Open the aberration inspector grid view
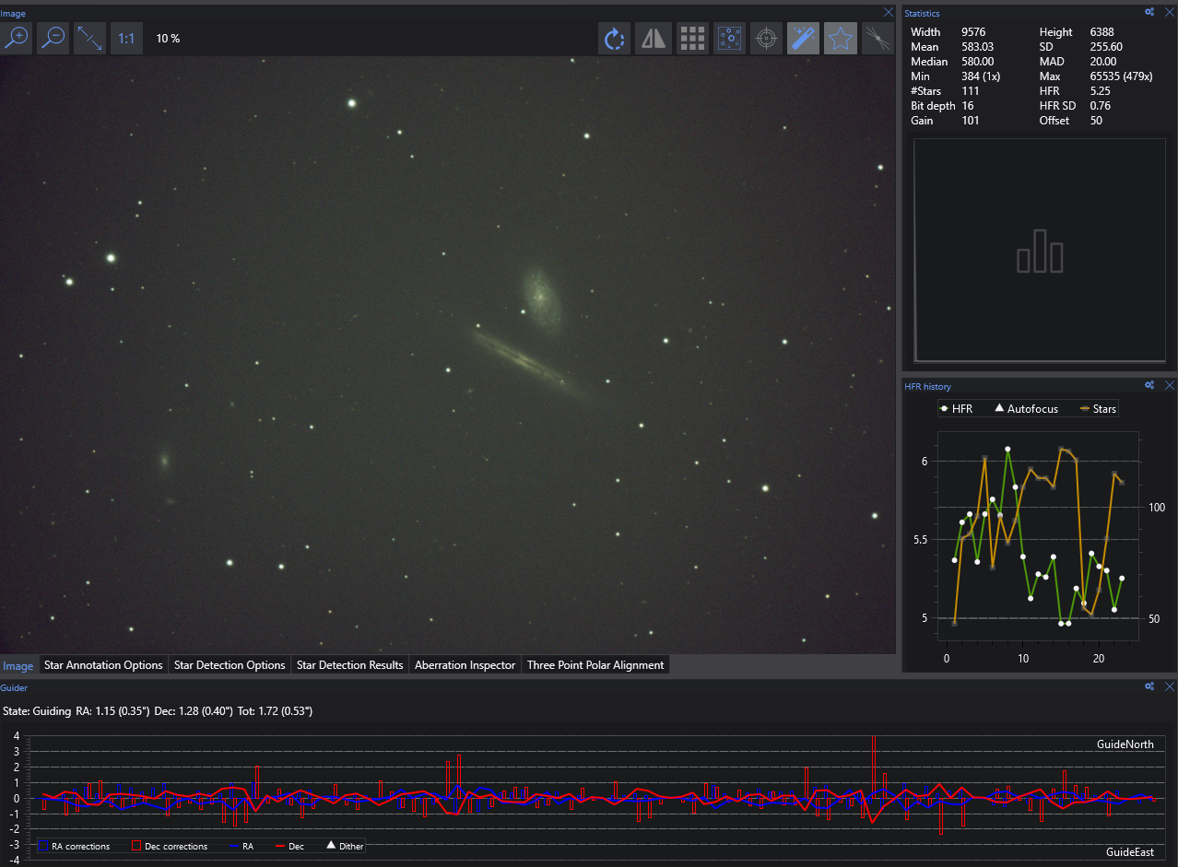 tap(692, 39)
